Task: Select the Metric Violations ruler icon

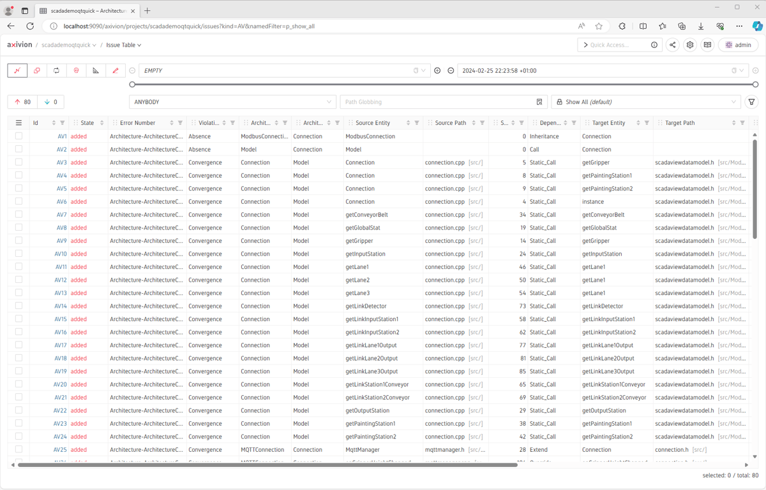Action: pos(96,71)
